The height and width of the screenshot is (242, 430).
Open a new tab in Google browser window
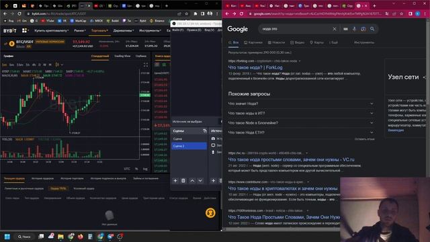[x=374, y=6]
